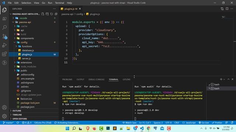This screenshot has height=132, width=236.
Task: Click the Synchronize Changes status icon
Action: click(x=18, y=123)
